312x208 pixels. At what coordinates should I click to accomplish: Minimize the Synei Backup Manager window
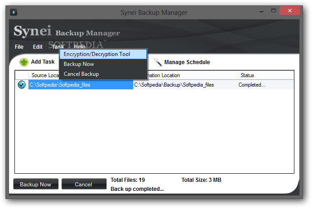pos(261,12)
